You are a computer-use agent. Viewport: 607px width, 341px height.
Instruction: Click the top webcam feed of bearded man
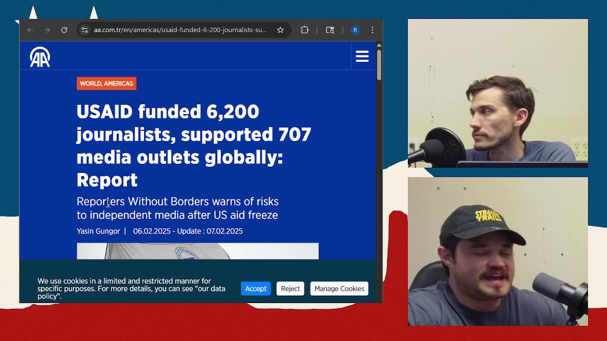498,93
